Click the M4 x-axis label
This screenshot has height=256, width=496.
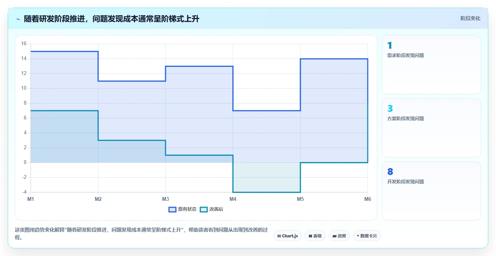pos(233,199)
